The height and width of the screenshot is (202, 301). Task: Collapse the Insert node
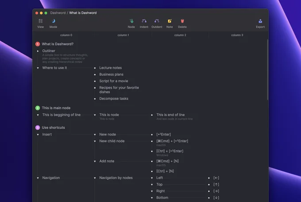[38, 135]
